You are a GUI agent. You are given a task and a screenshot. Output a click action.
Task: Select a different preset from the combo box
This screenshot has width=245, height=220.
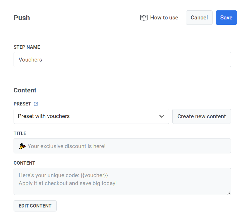(x=91, y=116)
